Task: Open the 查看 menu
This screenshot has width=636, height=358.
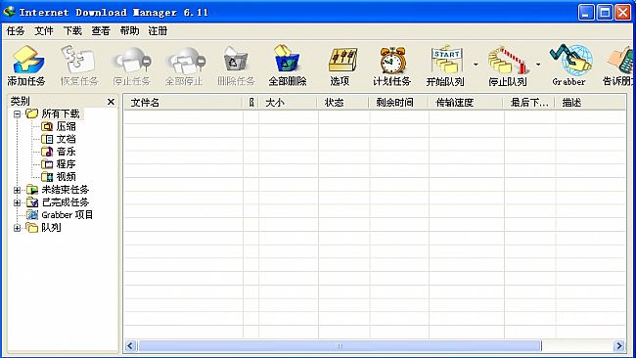Action: tap(101, 31)
